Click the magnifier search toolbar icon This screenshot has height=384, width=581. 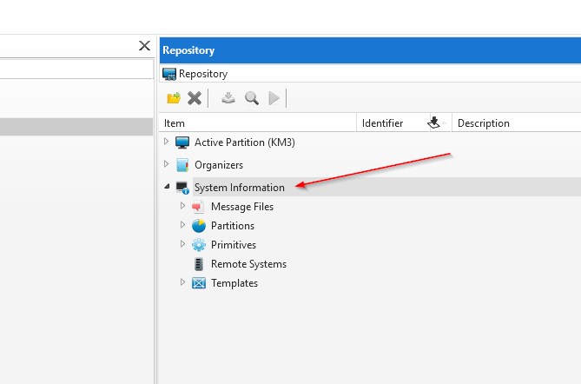(x=252, y=98)
